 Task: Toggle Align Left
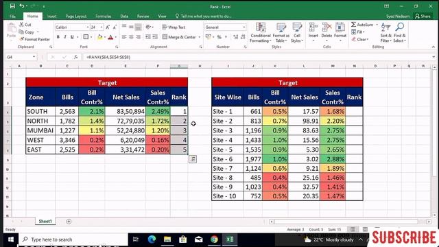click(x=124, y=37)
